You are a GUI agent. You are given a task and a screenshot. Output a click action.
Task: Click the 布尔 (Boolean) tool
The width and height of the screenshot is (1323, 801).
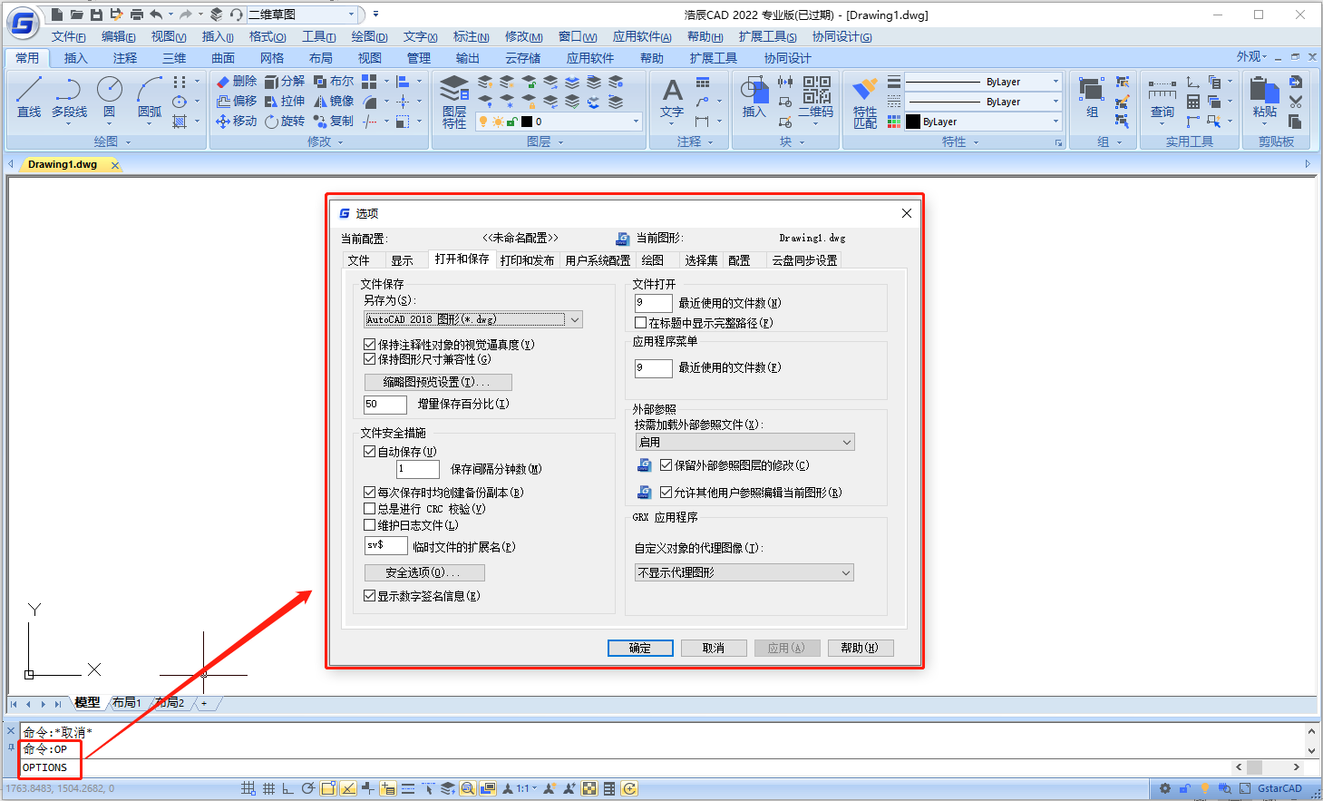coord(334,82)
